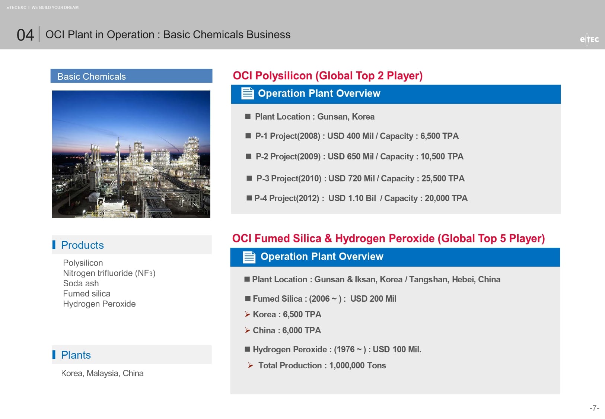Click the red arrow bullet before China : 6,000 TPA

[248, 330]
